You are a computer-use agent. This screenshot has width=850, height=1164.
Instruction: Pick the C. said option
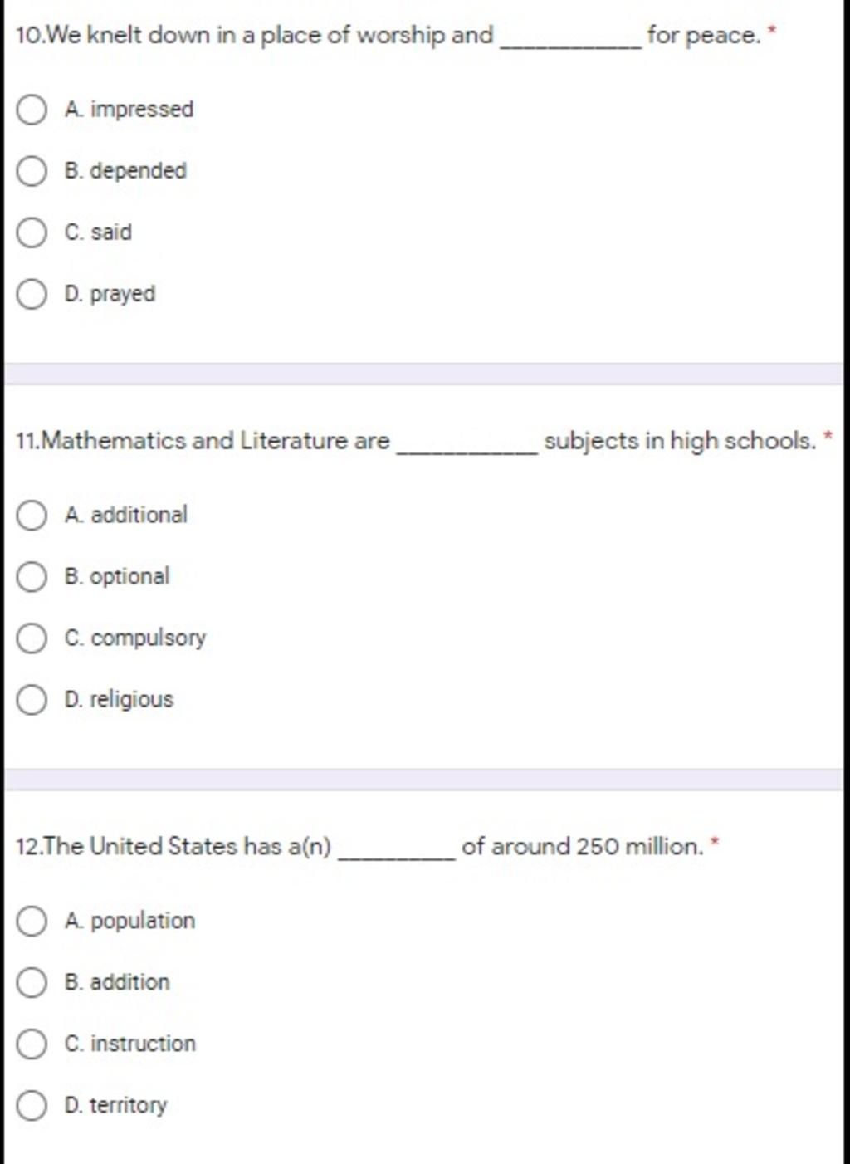[x=32, y=232]
